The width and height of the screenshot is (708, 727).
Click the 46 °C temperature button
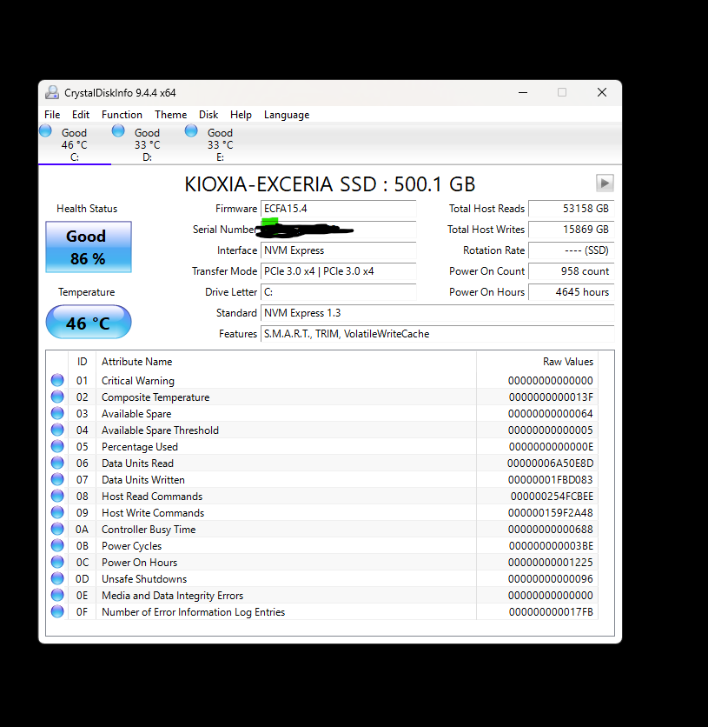tap(89, 322)
